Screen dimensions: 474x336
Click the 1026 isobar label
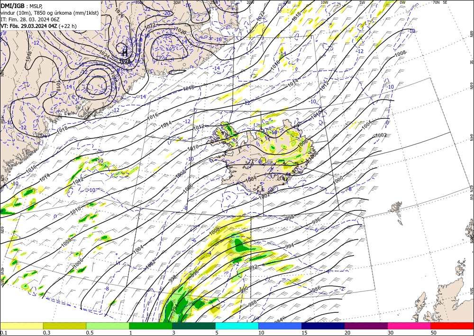pos(120,13)
